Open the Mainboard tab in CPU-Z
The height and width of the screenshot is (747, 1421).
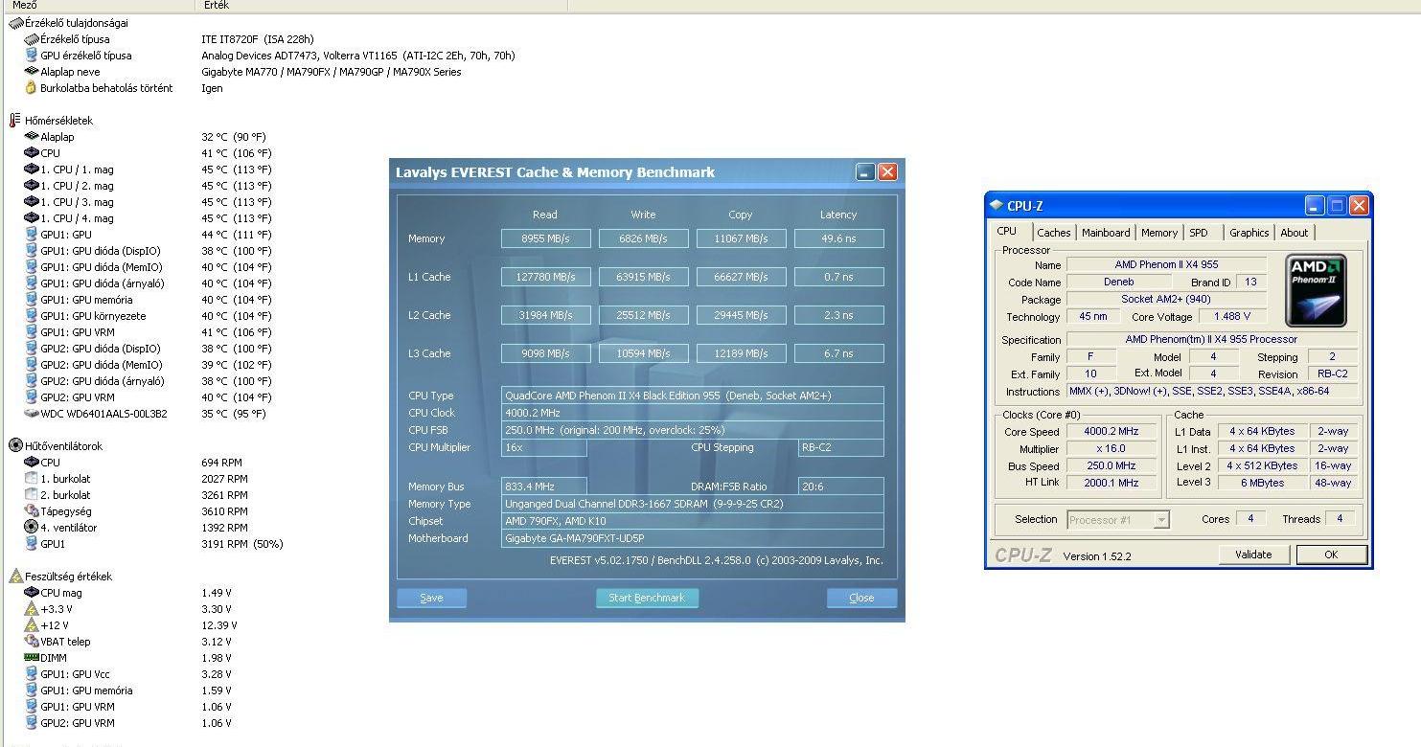point(1106,233)
